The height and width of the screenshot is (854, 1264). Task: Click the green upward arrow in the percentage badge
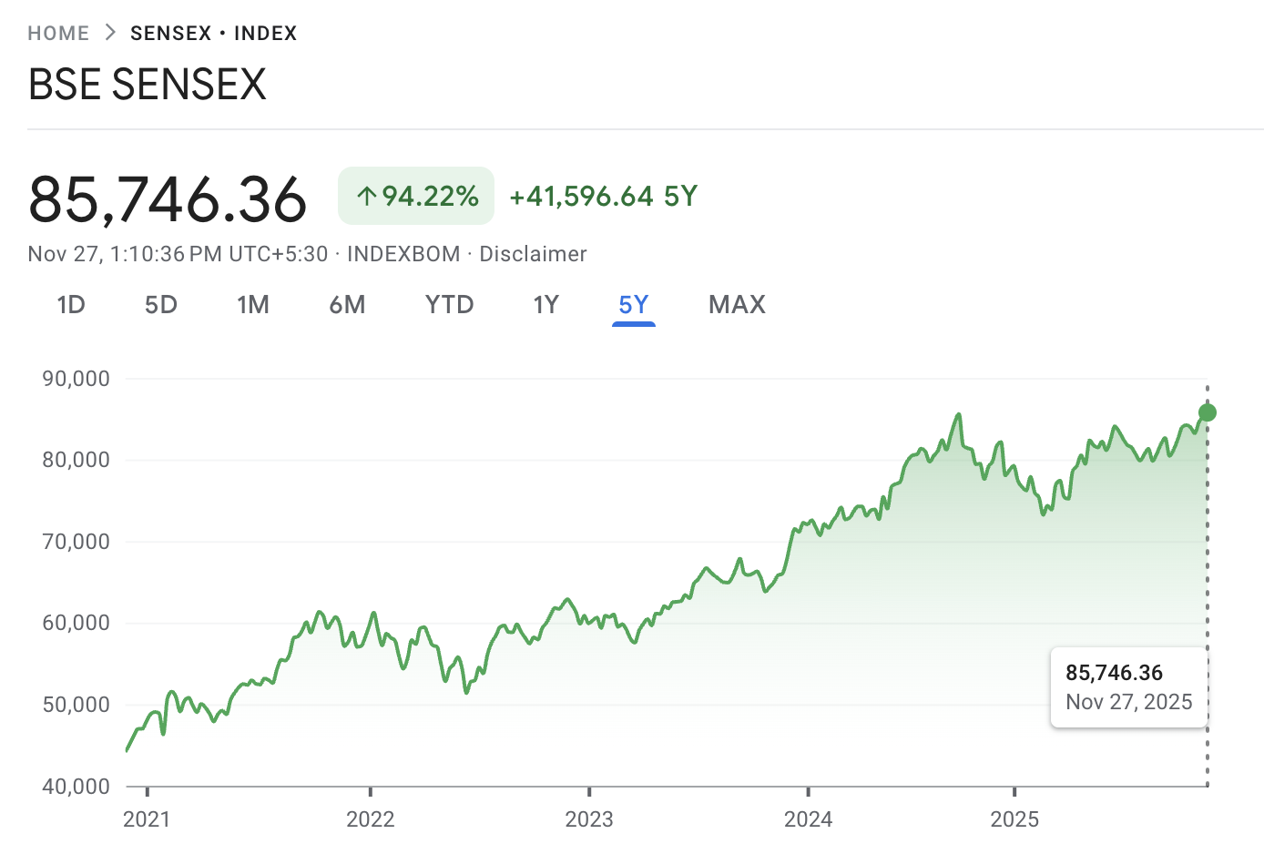367,195
